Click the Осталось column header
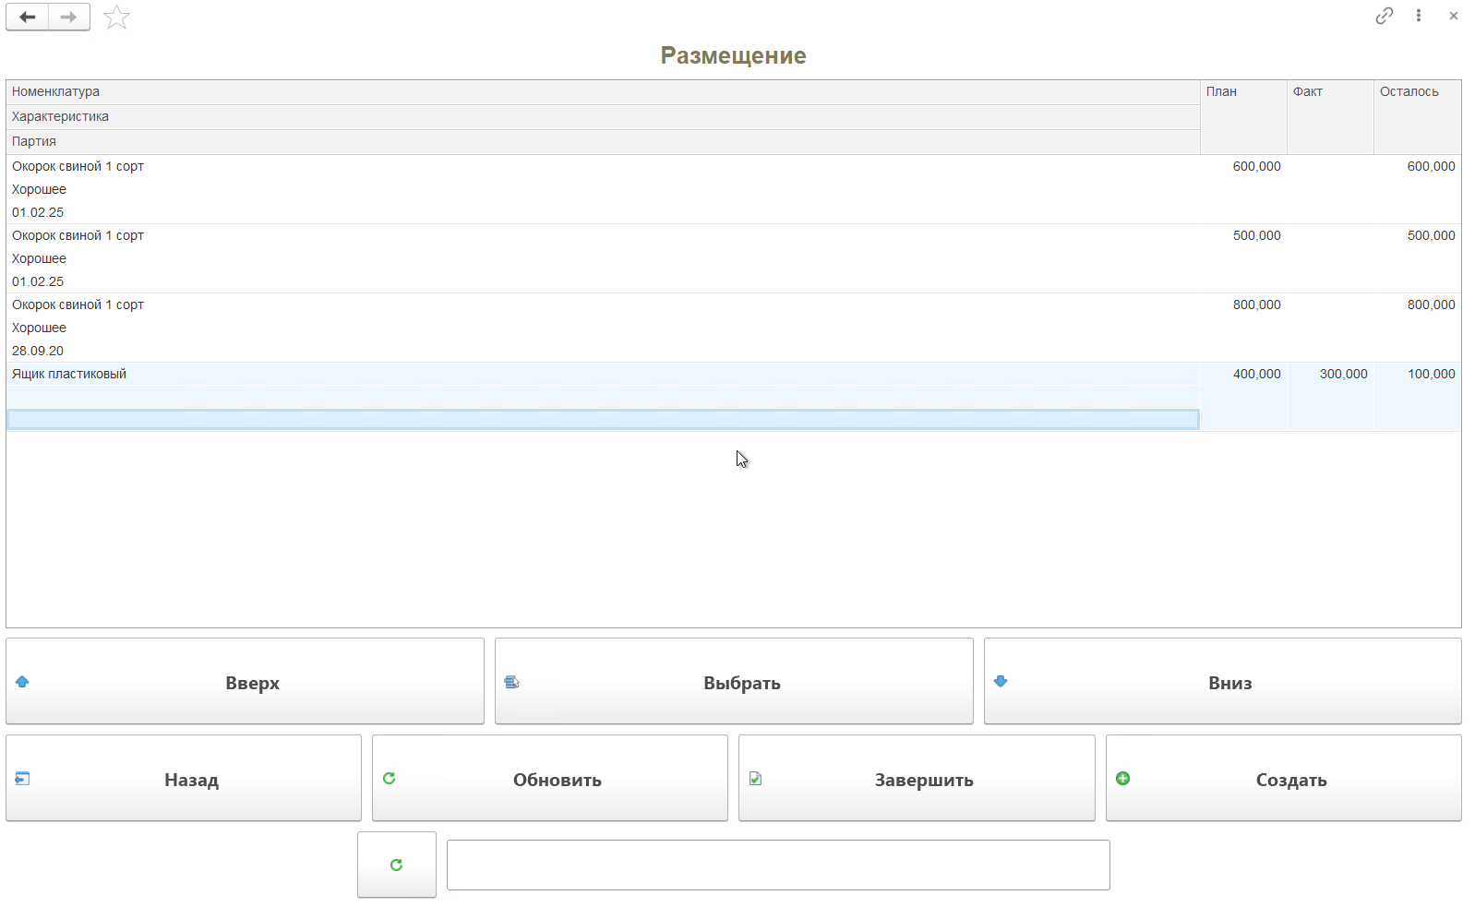1475x907 pixels. [1409, 91]
